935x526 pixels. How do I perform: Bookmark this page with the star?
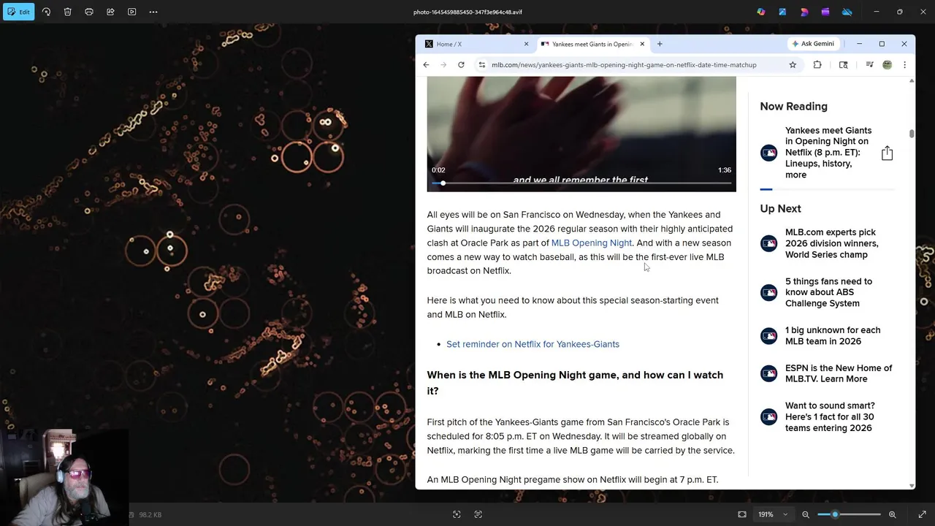pyautogui.click(x=793, y=65)
